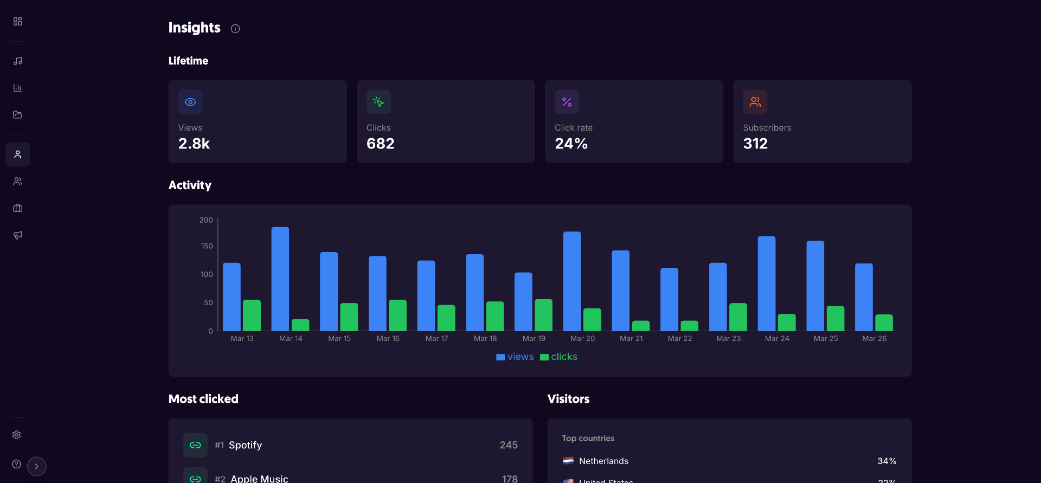This screenshot has width=1041, height=483.
Task: Click the link icon beside Apple Music
Action: (195, 476)
